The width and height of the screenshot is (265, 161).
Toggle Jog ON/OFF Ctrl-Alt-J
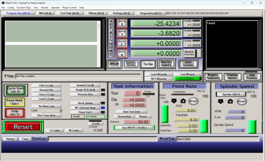[134, 128]
